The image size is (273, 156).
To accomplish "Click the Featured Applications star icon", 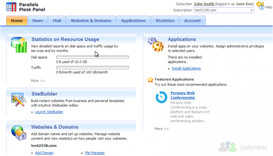I will (x=150, y=80).
